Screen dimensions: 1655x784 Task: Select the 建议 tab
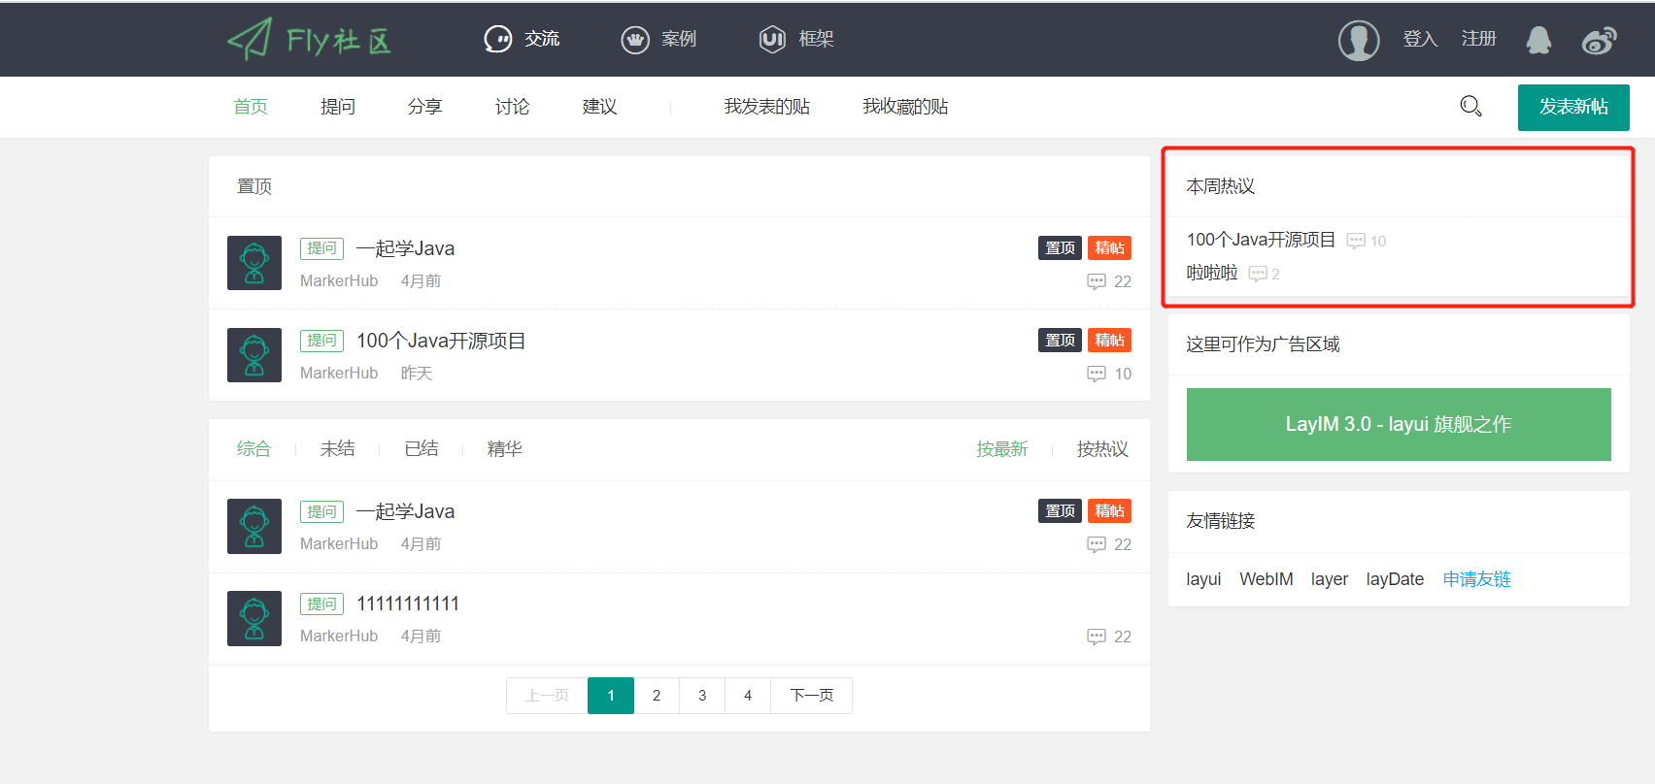(600, 107)
